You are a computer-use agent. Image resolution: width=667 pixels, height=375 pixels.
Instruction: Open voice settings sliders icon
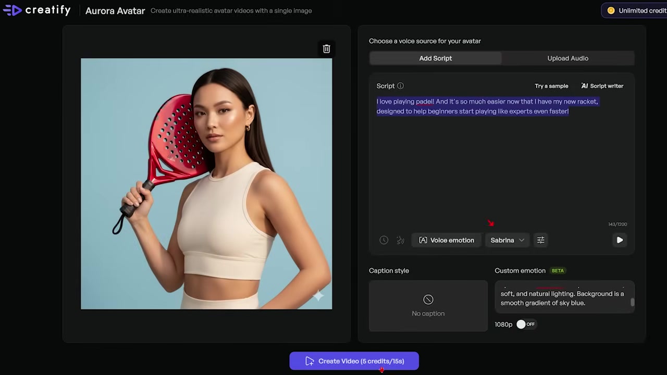click(541, 240)
